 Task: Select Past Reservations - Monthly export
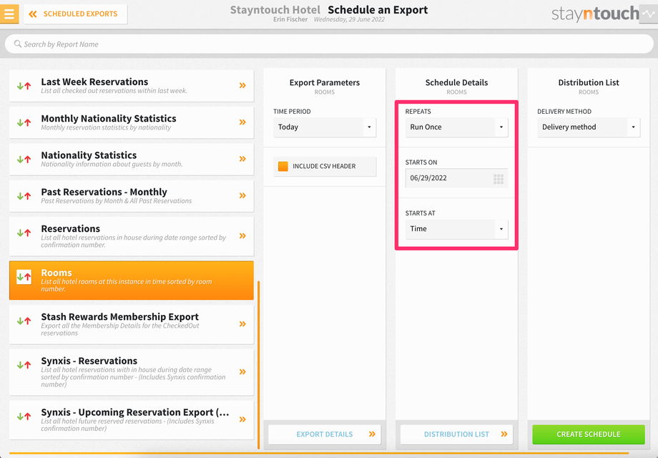(132, 195)
